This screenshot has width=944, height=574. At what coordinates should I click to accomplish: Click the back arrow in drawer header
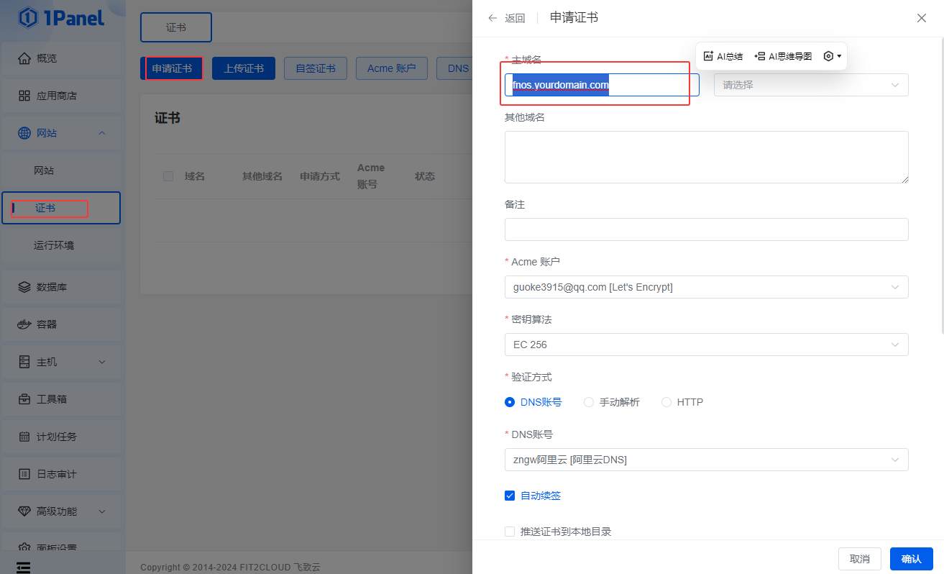click(x=492, y=18)
